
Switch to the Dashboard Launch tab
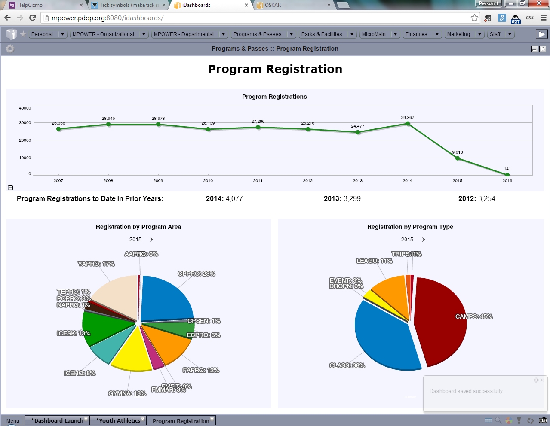pos(58,421)
